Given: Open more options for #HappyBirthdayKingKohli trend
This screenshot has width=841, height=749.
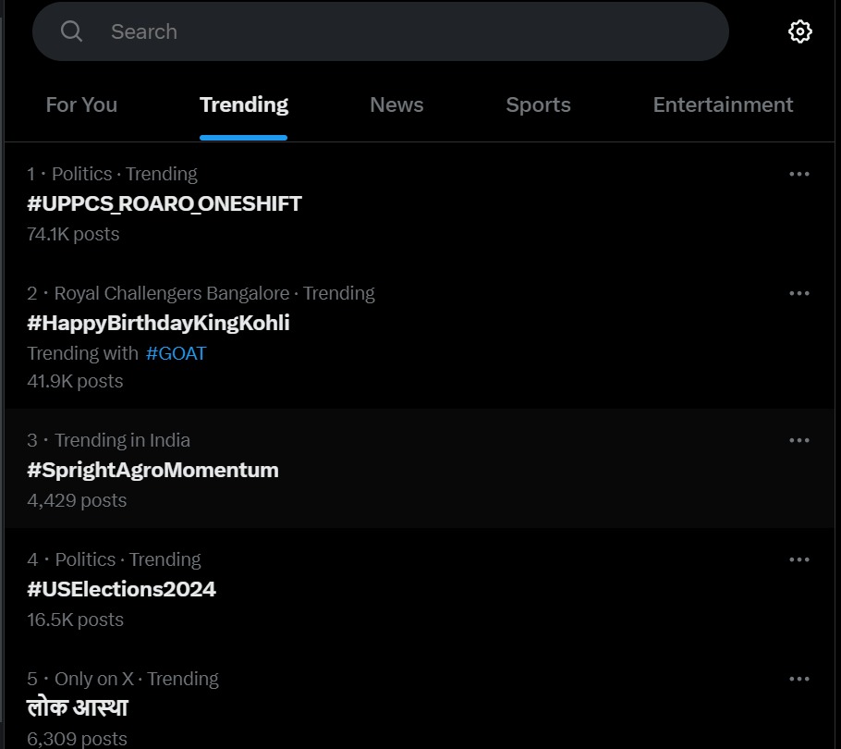Looking at the screenshot, I should (x=799, y=293).
